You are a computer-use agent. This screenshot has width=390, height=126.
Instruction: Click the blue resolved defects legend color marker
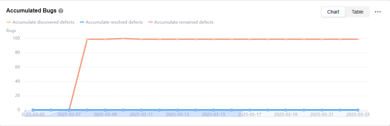click(x=82, y=22)
